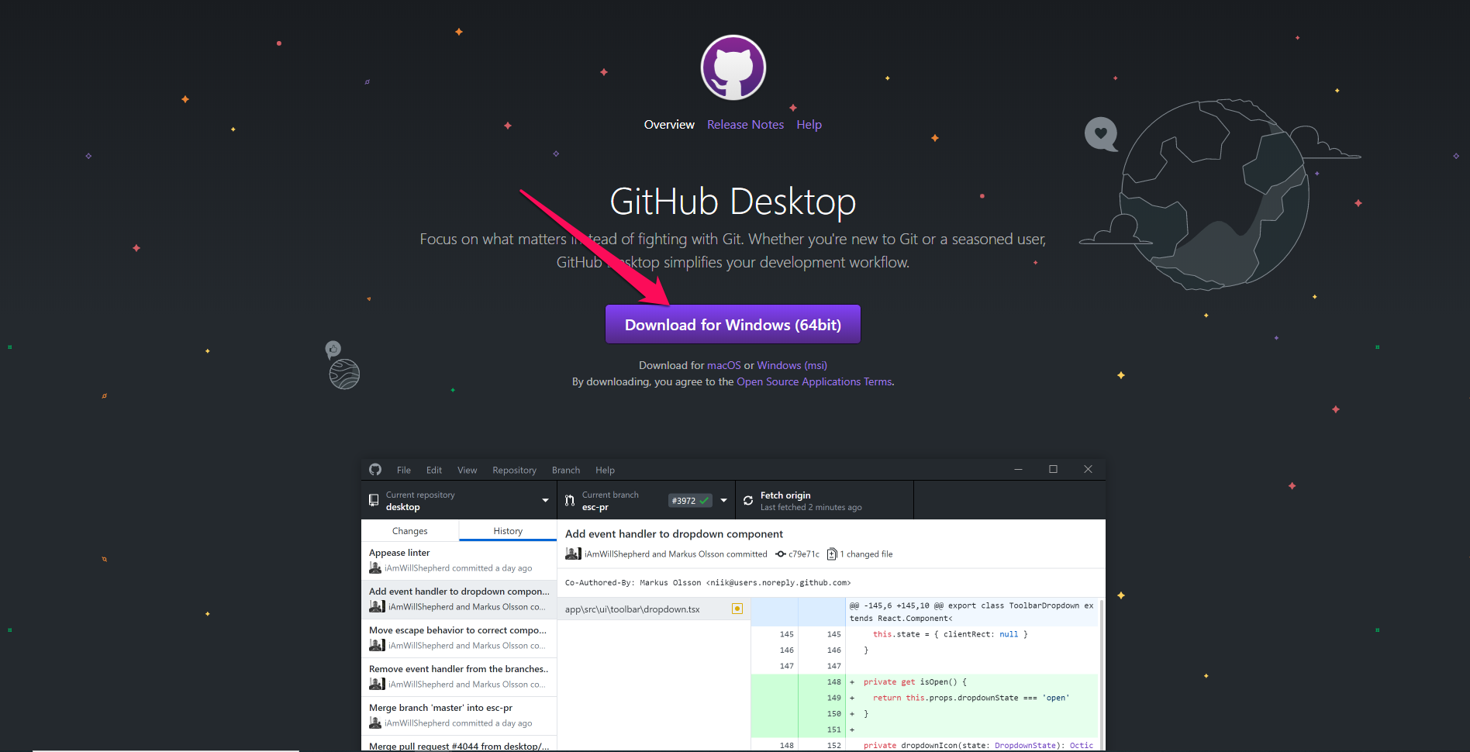1470x752 pixels.
Task: Click the GitHub Octocat logo at top
Action: (733, 67)
